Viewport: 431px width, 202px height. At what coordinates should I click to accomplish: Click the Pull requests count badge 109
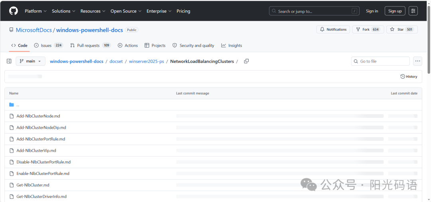[x=107, y=45]
